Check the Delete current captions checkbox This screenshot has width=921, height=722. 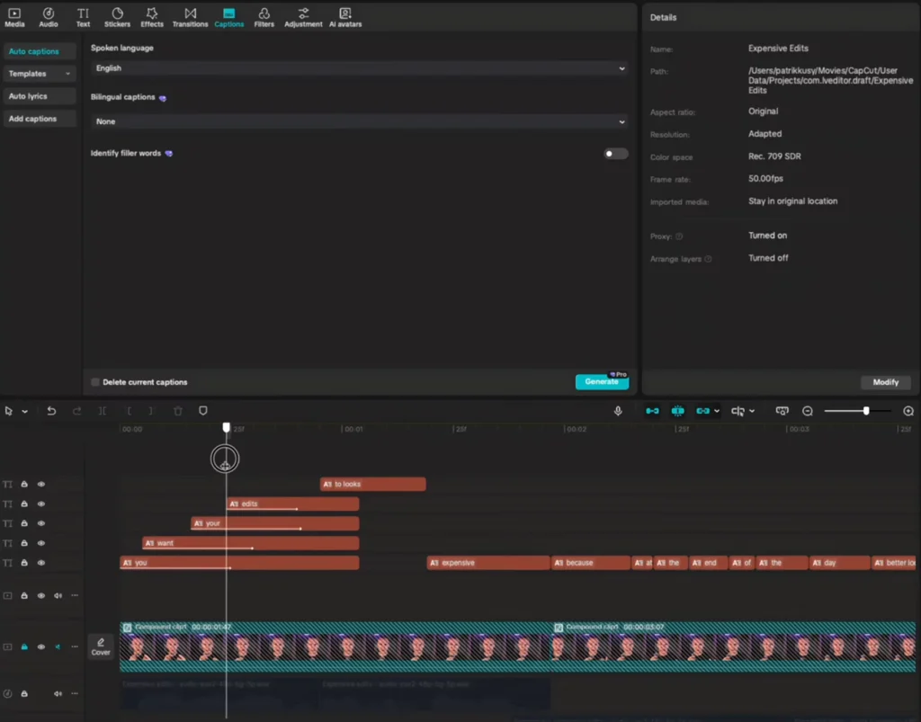pyautogui.click(x=95, y=382)
